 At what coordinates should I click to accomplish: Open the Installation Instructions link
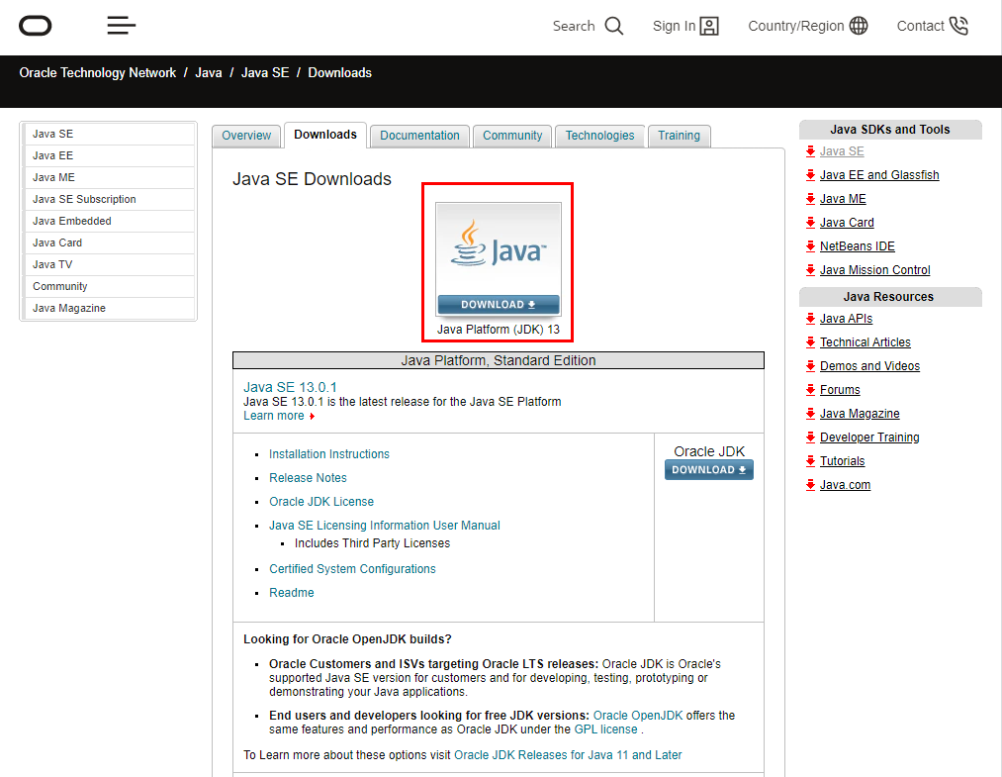click(329, 454)
